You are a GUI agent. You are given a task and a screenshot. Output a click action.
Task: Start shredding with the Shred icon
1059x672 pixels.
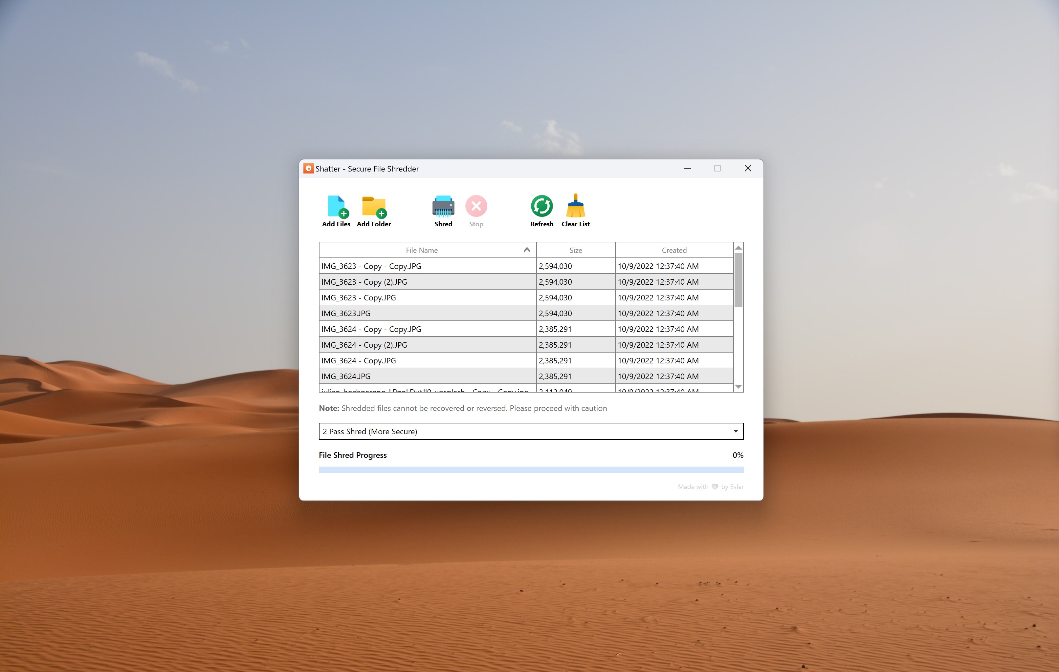(443, 207)
